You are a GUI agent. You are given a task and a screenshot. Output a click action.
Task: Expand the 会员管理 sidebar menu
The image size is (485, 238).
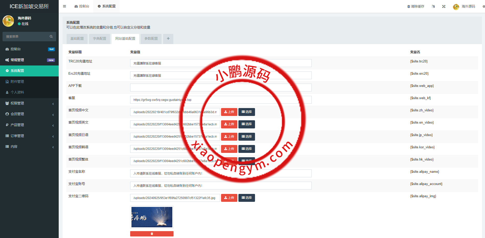tap(29, 114)
